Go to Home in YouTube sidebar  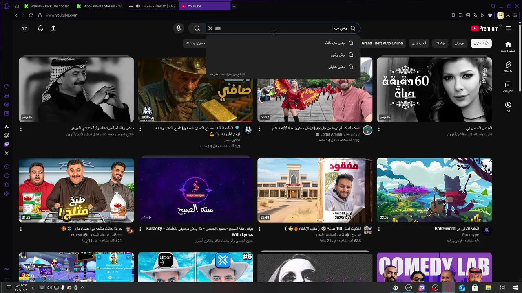point(508,47)
